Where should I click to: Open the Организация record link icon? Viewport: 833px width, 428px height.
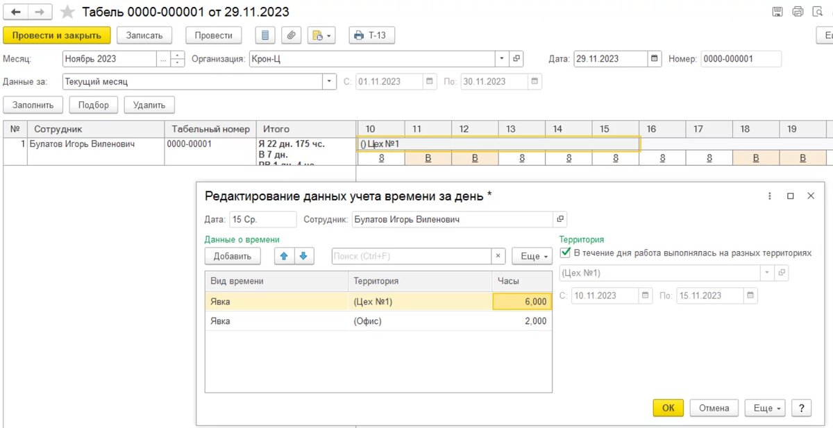[x=516, y=59]
